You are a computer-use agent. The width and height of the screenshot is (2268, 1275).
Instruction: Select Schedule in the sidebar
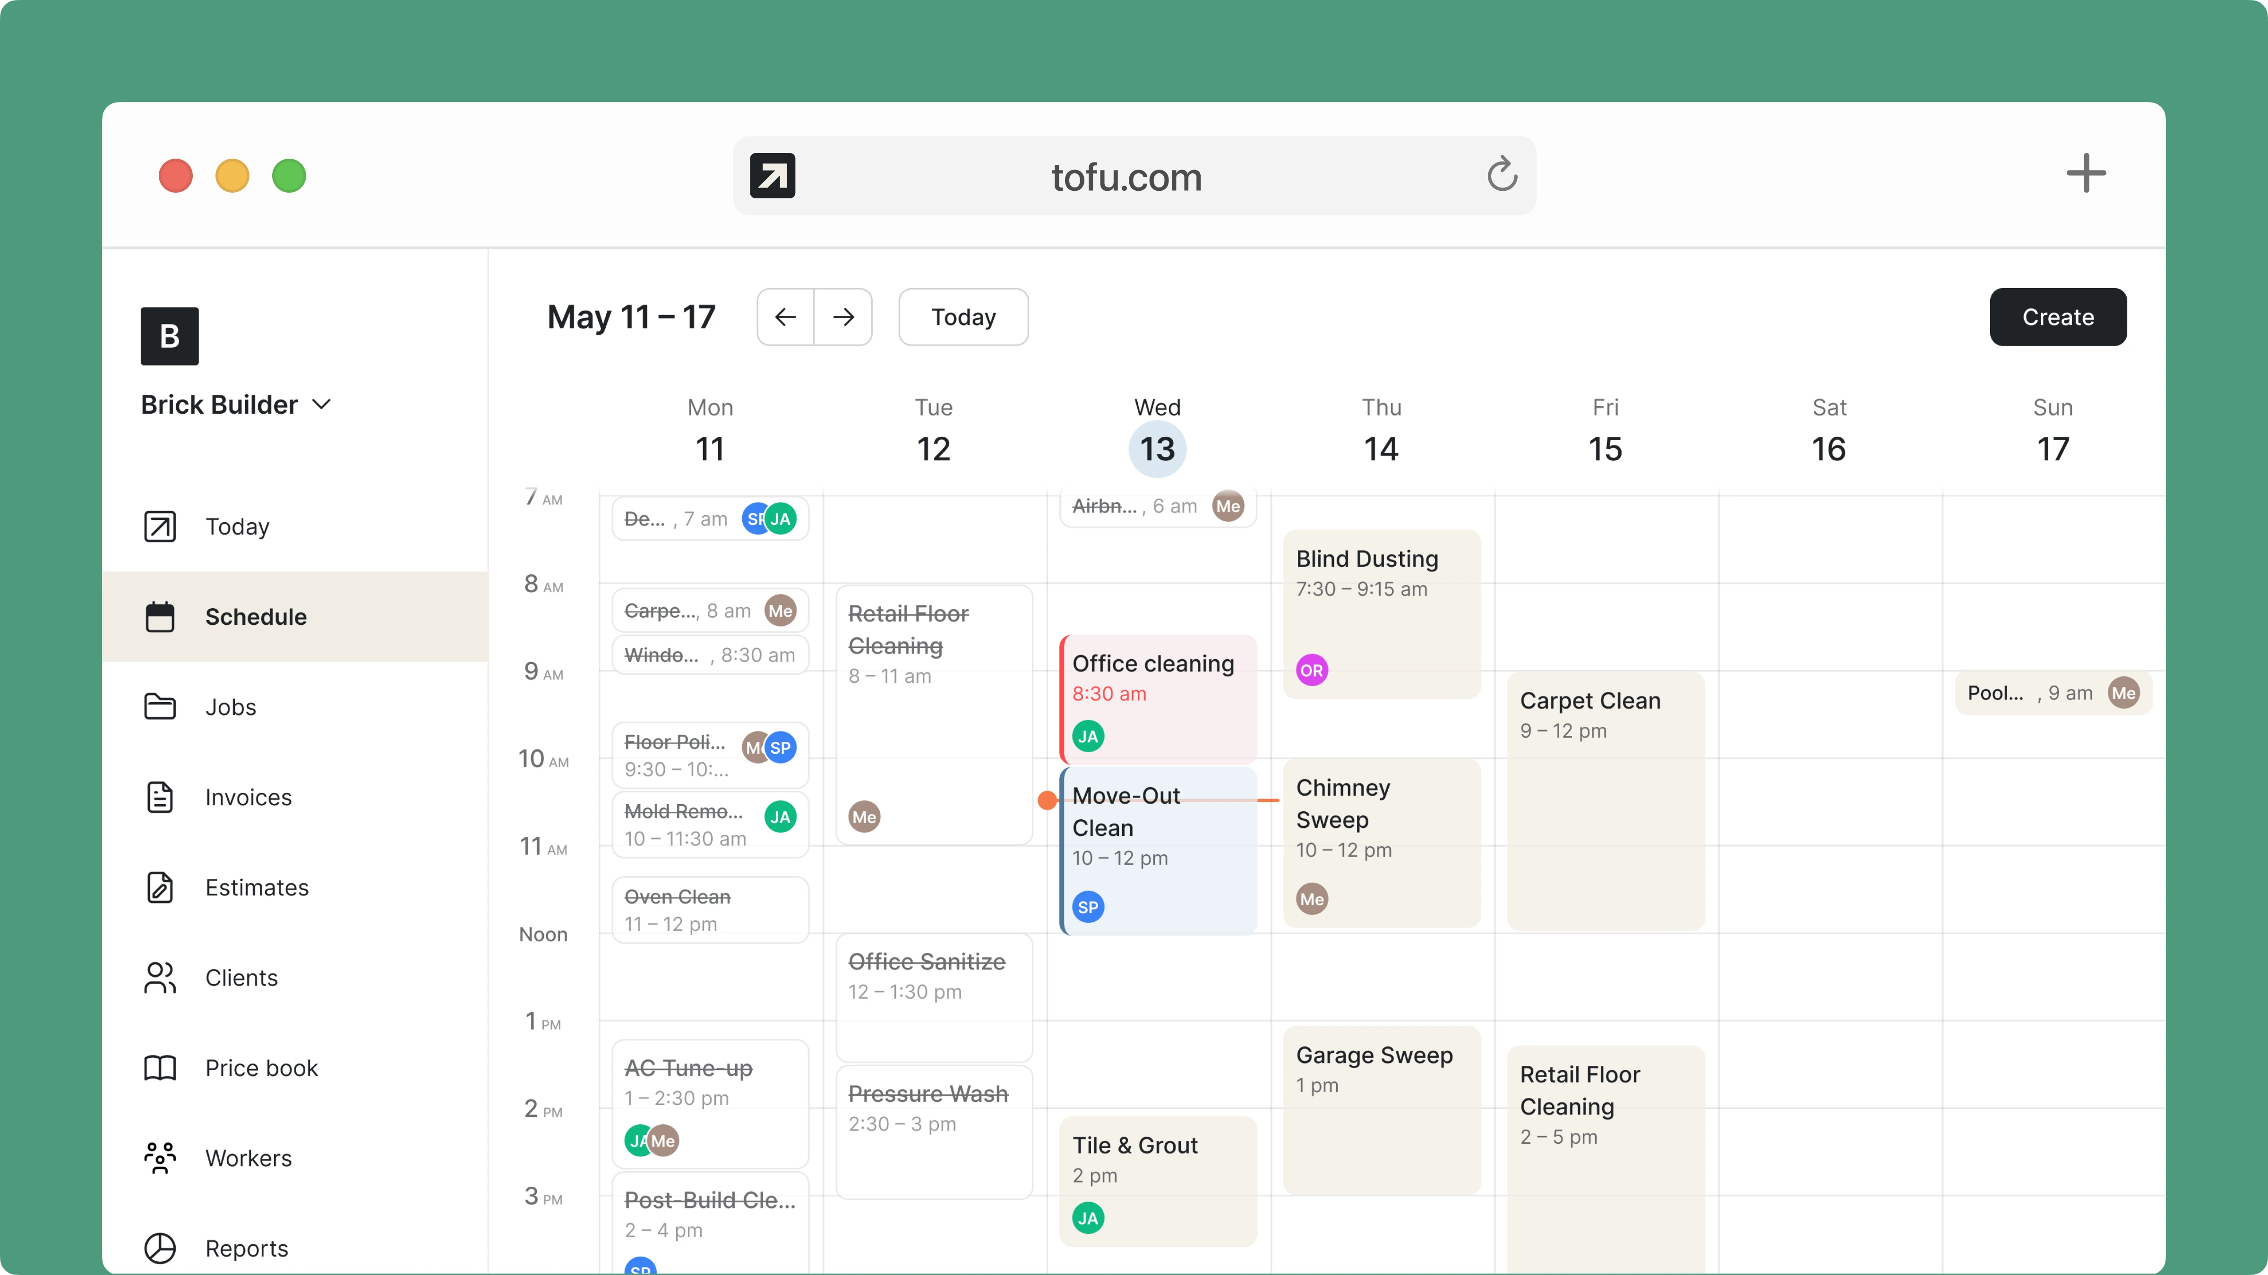click(x=295, y=617)
